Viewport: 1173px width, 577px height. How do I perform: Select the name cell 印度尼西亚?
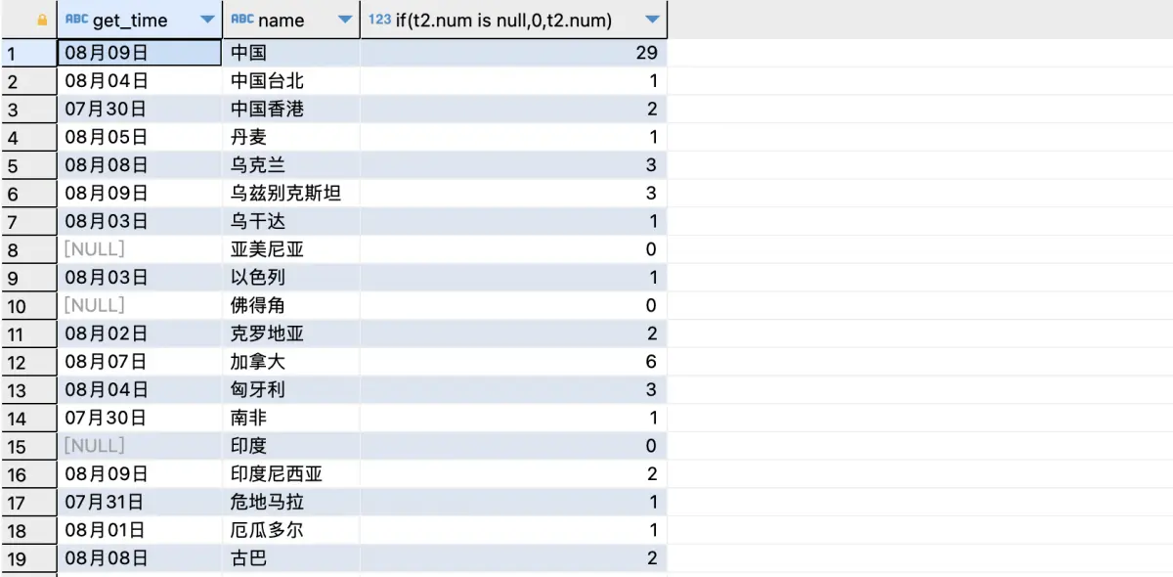click(x=291, y=474)
